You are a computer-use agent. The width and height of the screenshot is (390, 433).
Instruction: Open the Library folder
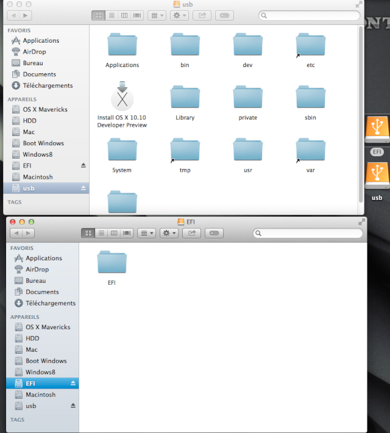tap(185, 97)
